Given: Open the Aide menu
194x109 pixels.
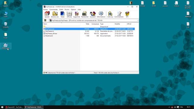Looking at the screenshot, I should pyautogui.click(x=79, y=9).
